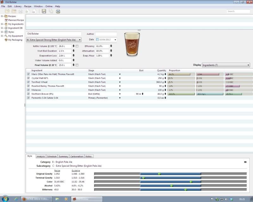Open the File menu
This screenshot has height=202, width=253.
(3, 6)
